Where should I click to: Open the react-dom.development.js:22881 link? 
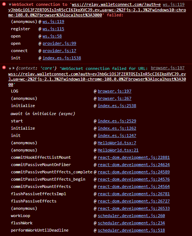[x=134, y=157]
